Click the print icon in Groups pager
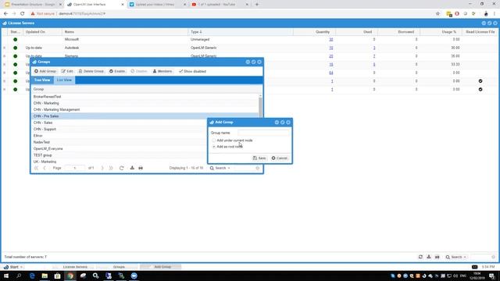The image size is (500, 281). pos(141,168)
